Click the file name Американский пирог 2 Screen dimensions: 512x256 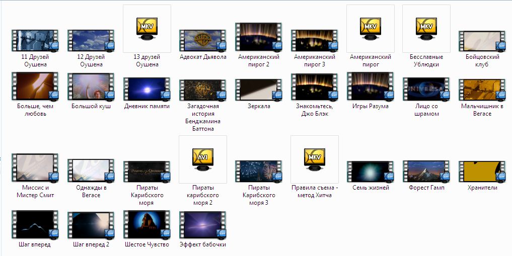(x=259, y=61)
